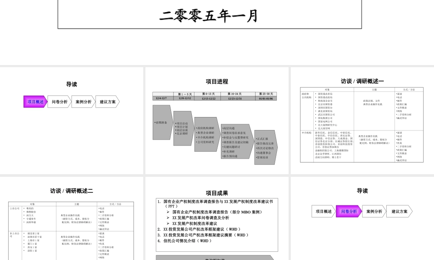Click the 建议方案 chevron on the bottom-right 导读 slide
434x260 pixels.
pyautogui.click(x=398, y=211)
